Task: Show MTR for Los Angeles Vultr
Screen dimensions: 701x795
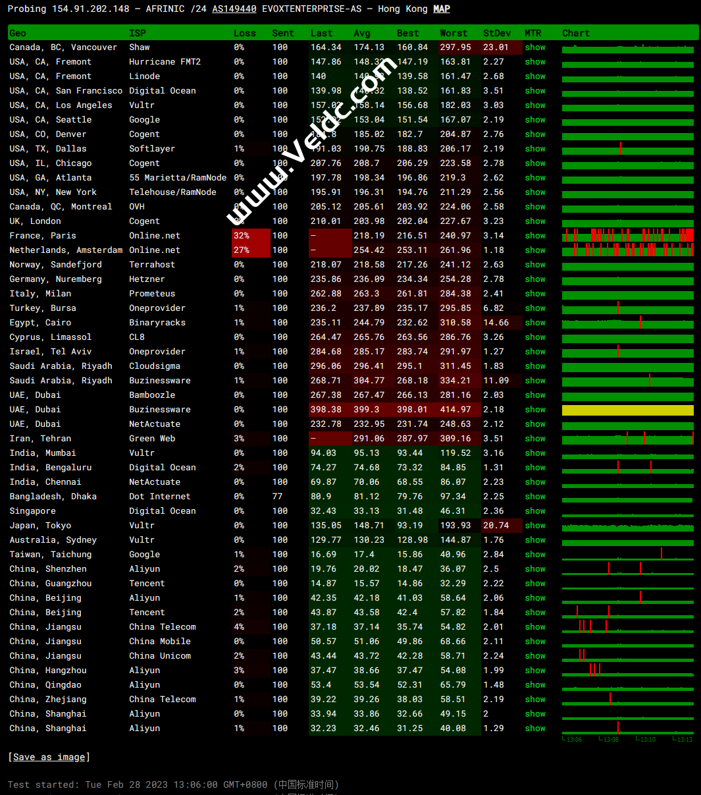Action: point(535,105)
